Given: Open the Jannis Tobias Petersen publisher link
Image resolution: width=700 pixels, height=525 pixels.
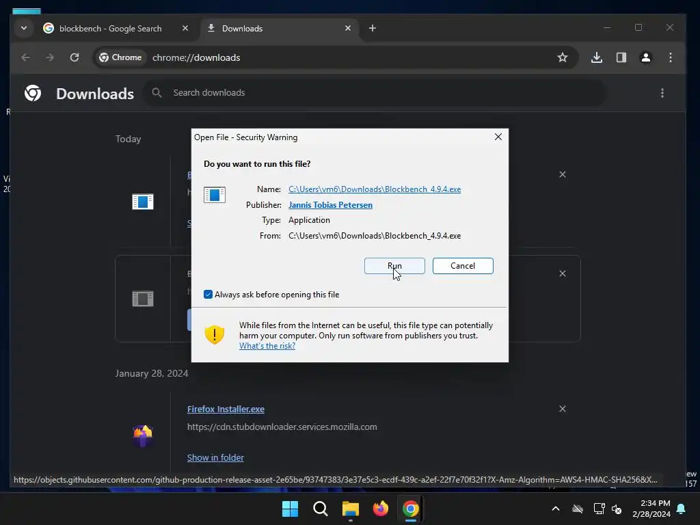Looking at the screenshot, I should tap(330, 205).
